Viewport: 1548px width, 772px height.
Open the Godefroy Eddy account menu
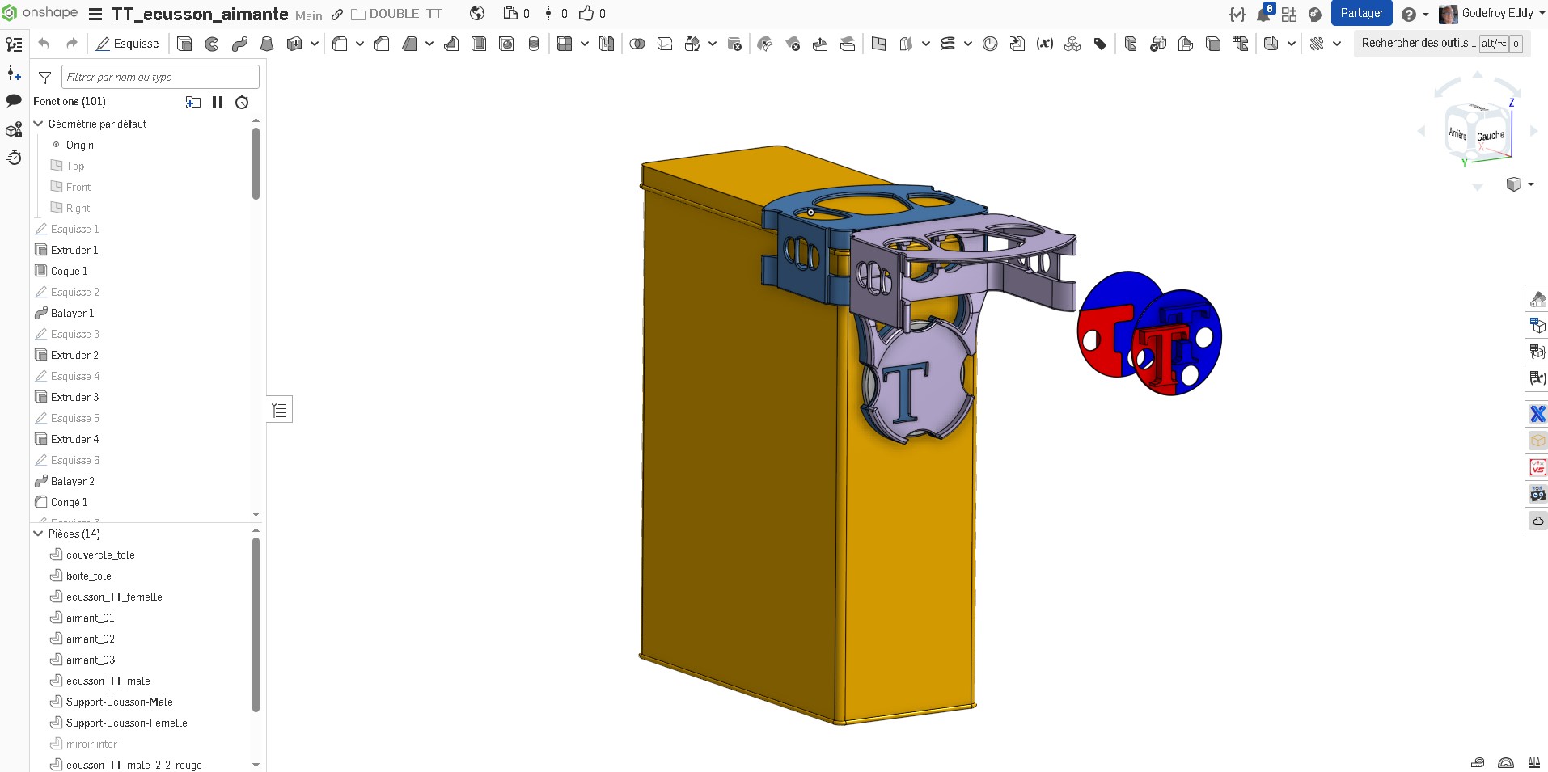pos(1491,14)
